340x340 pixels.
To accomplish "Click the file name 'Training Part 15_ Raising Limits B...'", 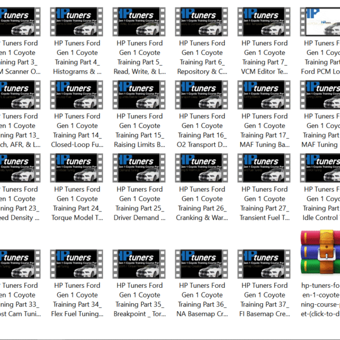I will (x=139, y=140).
